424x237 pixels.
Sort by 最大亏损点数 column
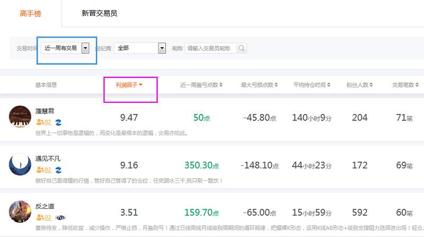coord(259,85)
